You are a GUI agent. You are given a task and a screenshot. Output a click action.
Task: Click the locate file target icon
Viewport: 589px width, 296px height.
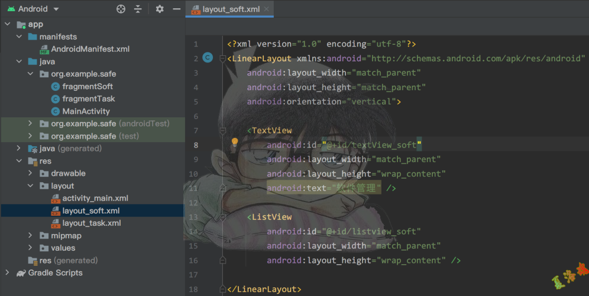click(x=121, y=9)
